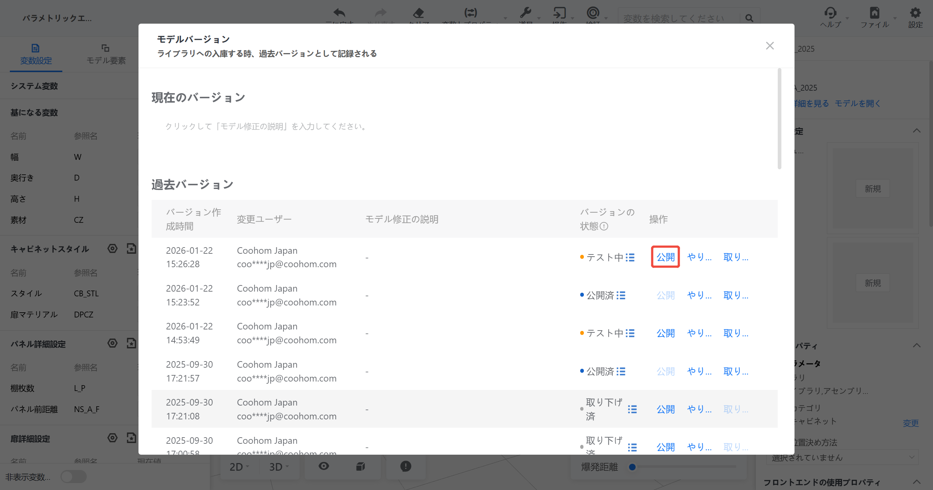
Task: Expand the dropdown arrow beside the verification icon
Action: click(x=606, y=18)
